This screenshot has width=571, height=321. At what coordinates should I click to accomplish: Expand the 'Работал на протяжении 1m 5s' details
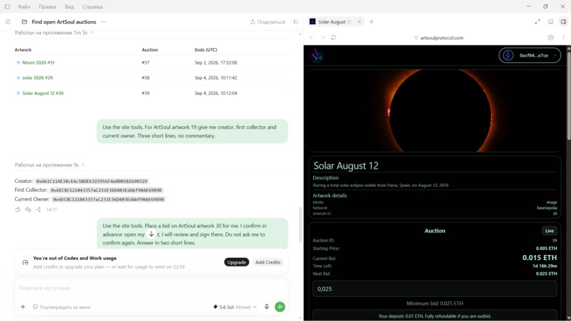pyautogui.click(x=54, y=33)
